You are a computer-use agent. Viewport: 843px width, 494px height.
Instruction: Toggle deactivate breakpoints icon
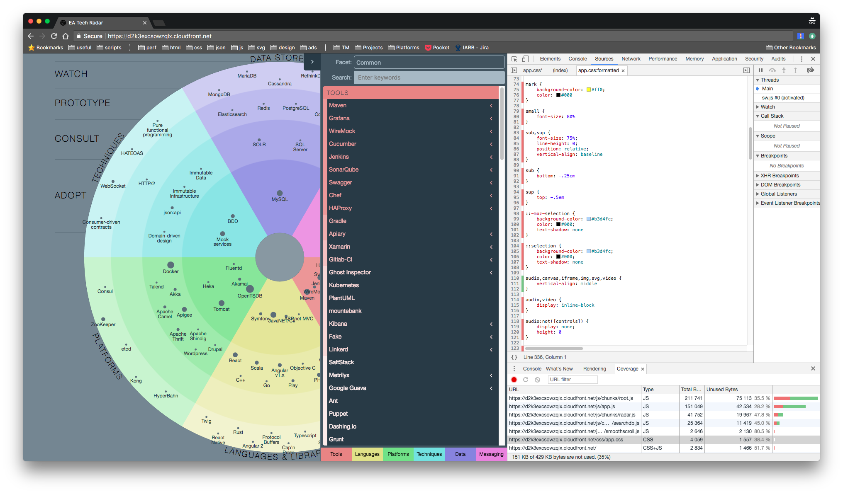pyautogui.click(x=810, y=70)
